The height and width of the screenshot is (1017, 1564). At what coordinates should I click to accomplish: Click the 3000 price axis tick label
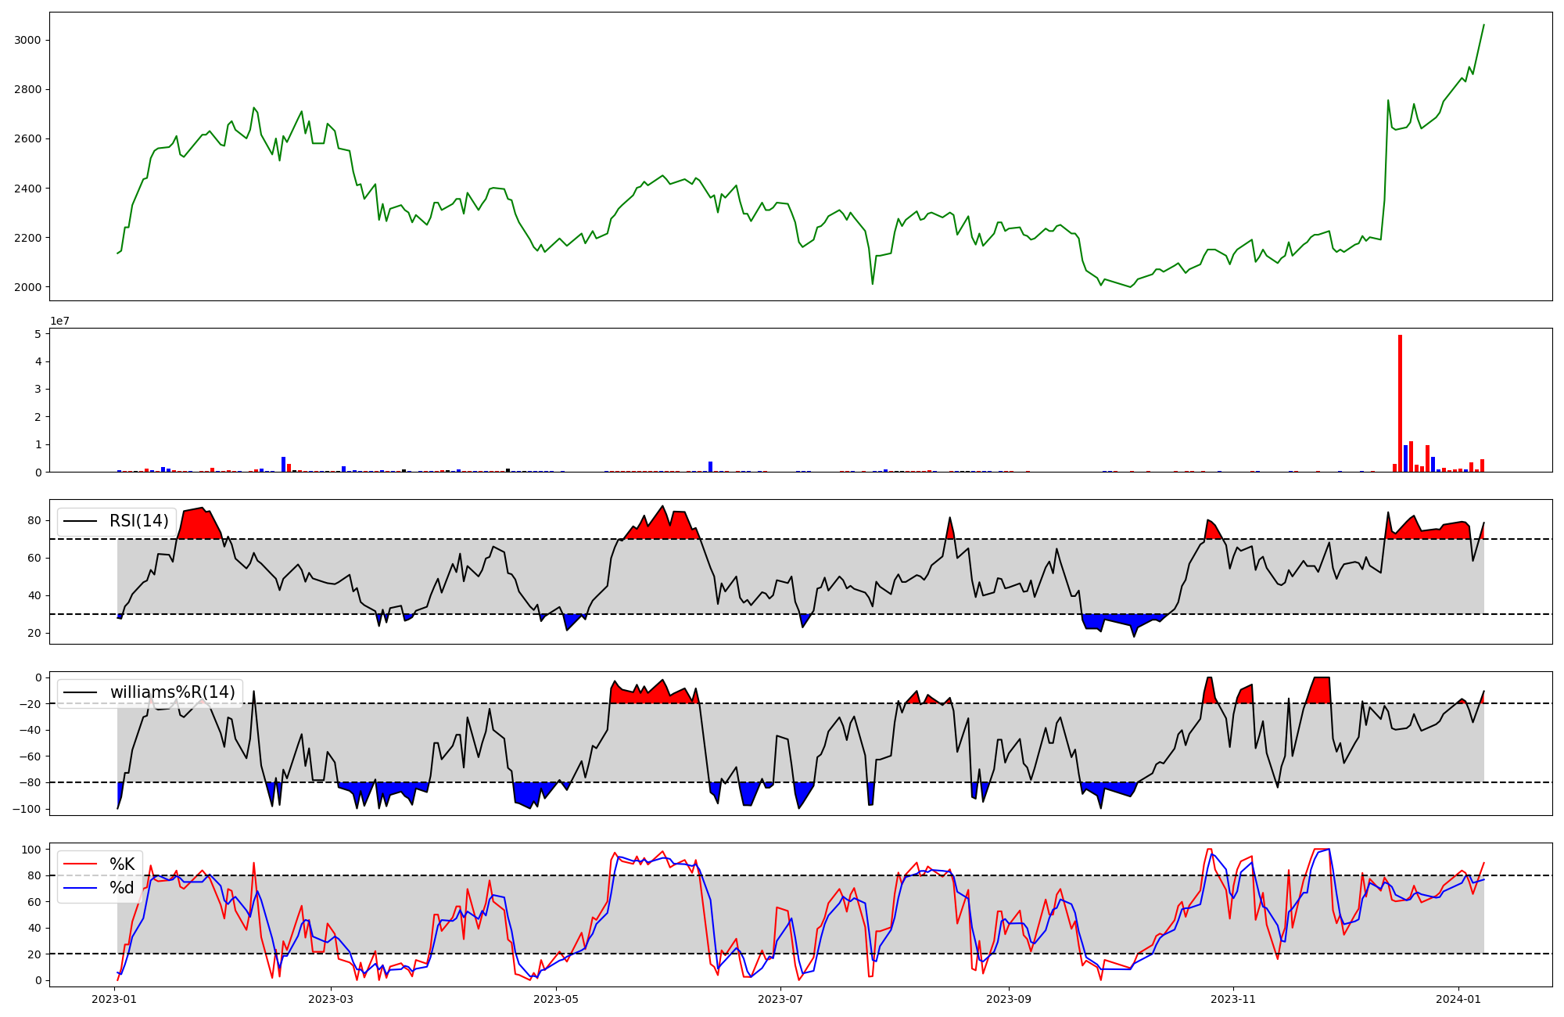(28, 41)
